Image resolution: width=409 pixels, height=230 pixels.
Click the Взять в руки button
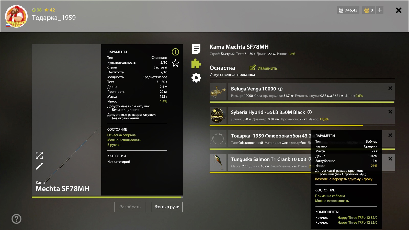pos(167,207)
